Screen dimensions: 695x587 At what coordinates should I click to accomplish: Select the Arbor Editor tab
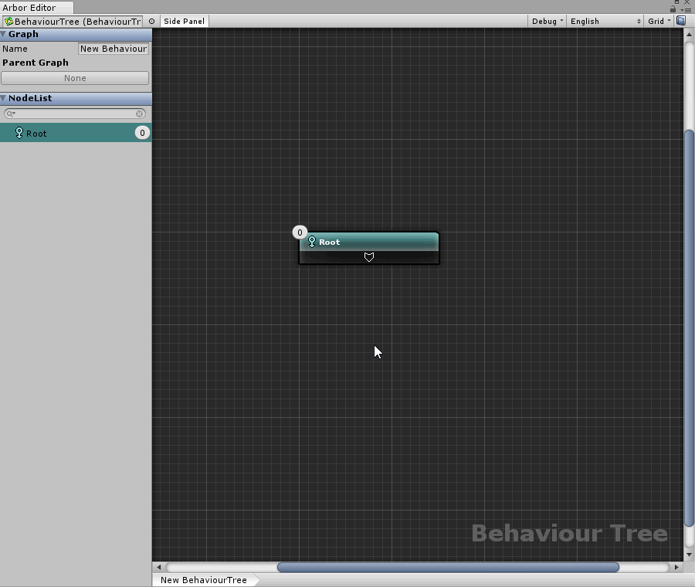[29, 8]
